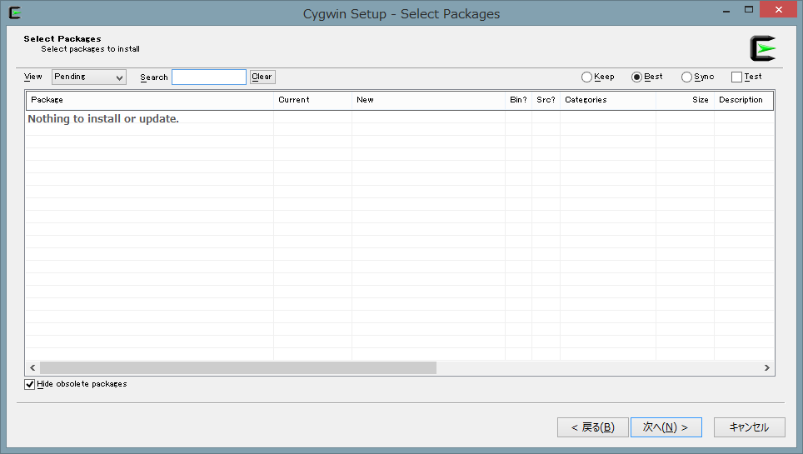
Task: Click the Search input field
Action: (x=208, y=77)
